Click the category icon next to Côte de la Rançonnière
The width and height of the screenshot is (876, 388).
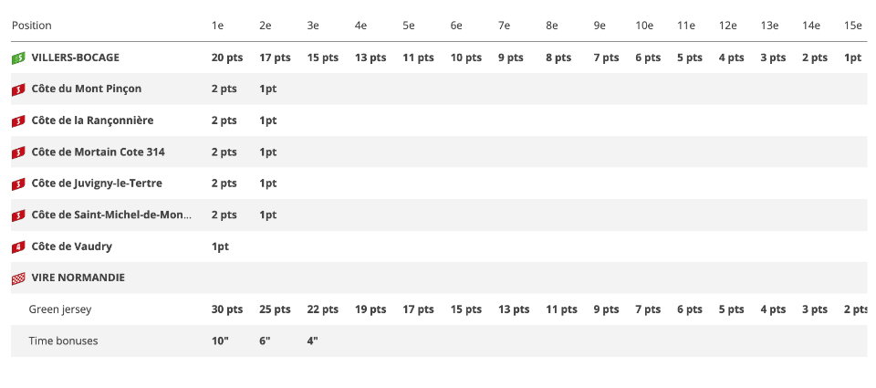tap(18, 121)
